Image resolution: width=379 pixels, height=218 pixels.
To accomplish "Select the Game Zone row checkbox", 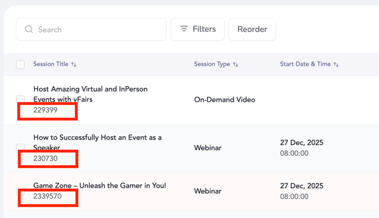I will (20, 191).
